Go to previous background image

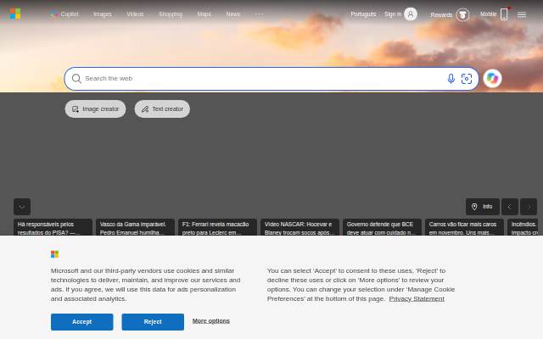(510, 207)
